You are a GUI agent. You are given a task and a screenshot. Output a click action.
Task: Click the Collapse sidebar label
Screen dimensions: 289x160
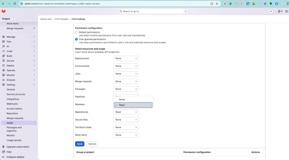point(16,157)
